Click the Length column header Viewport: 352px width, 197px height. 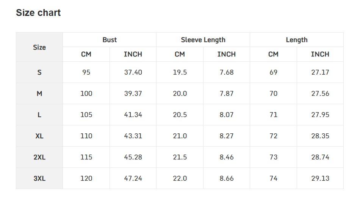tap(297, 40)
